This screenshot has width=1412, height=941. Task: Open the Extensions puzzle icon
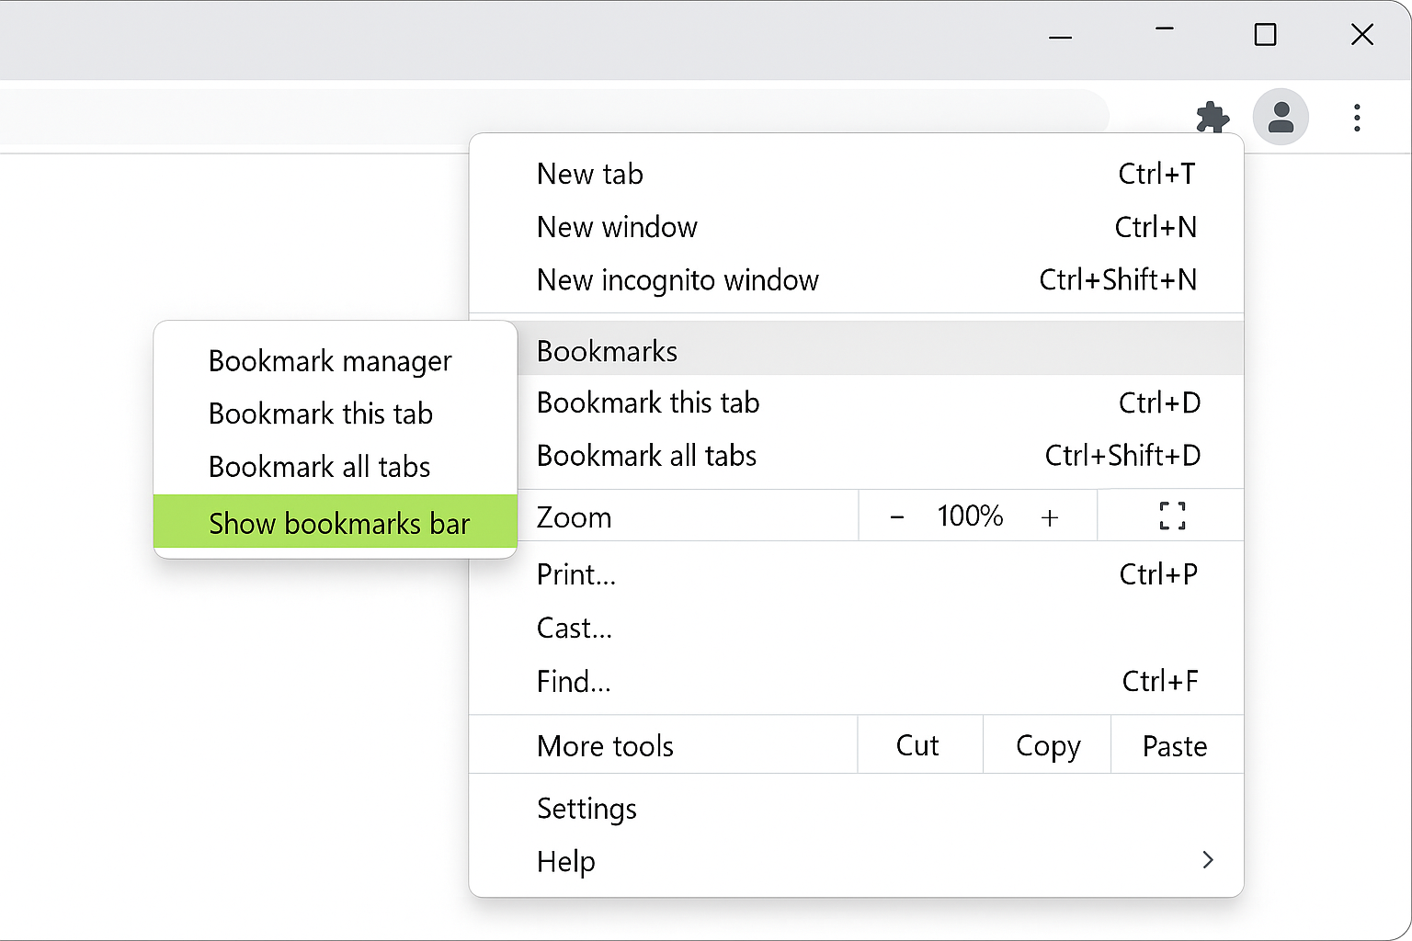[1213, 118]
